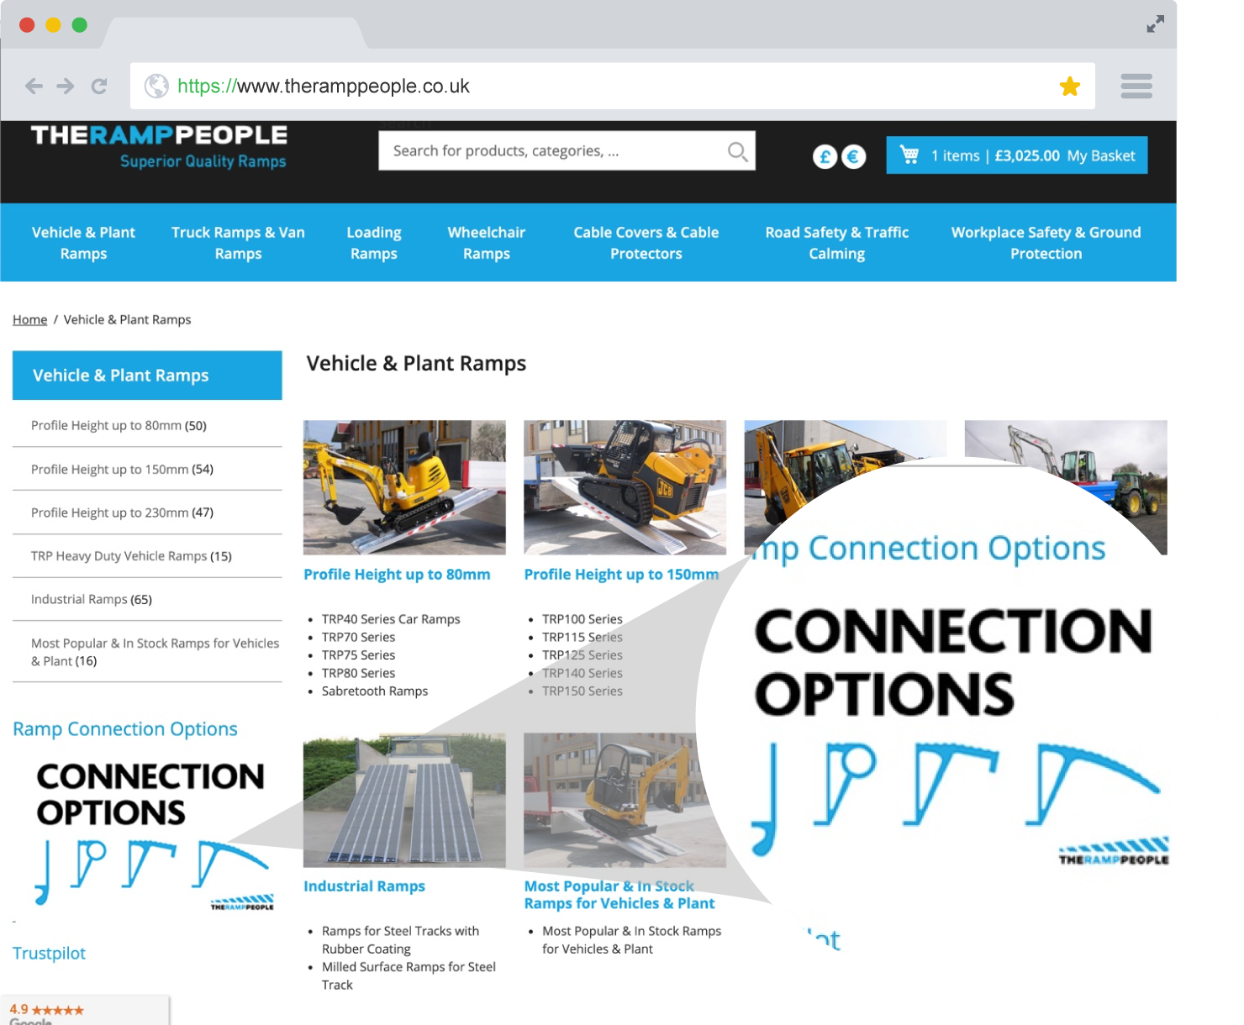Click the Connection Options sidebar banner image
This screenshot has height=1025, width=1244.
coord(153,834)
